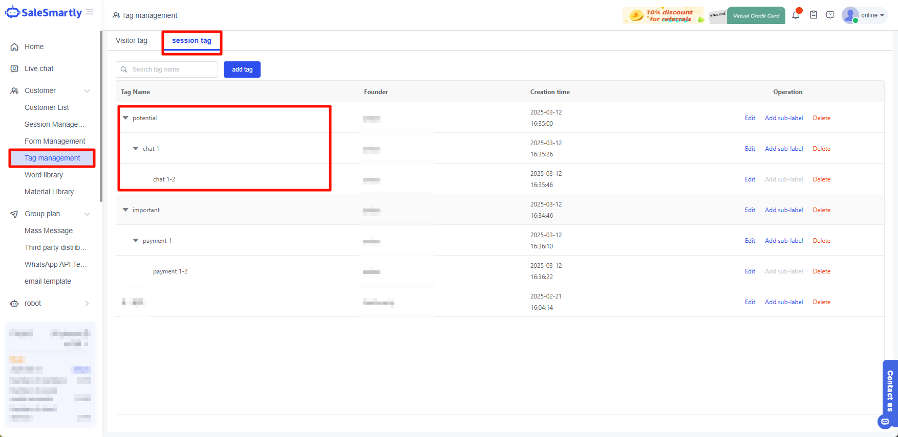Collapse the potential tag row
Image resolution: width=898 pixels, height=437 pixels.
125,118
